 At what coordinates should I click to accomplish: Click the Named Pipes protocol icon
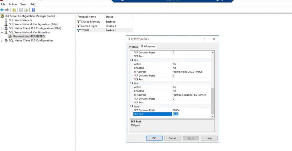79,26
